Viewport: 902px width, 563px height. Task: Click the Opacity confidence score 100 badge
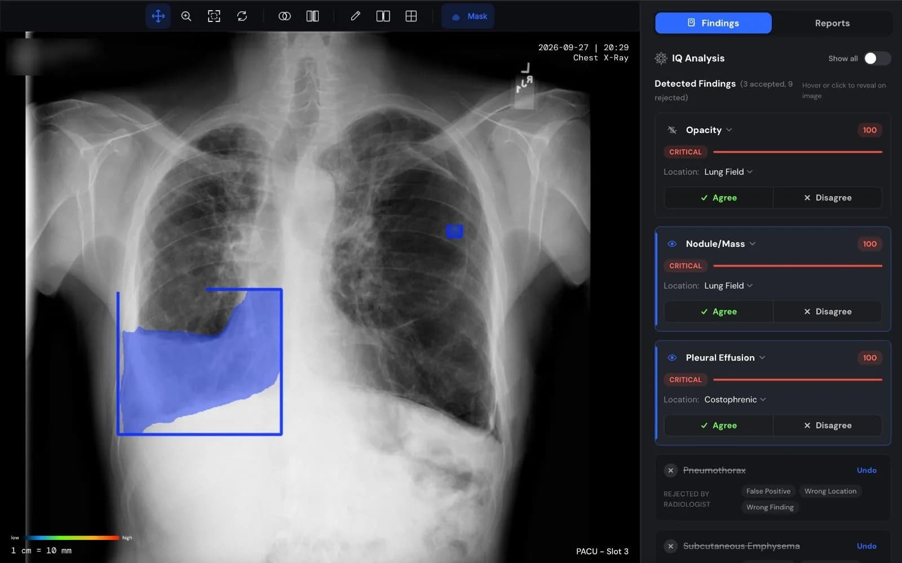869,130
